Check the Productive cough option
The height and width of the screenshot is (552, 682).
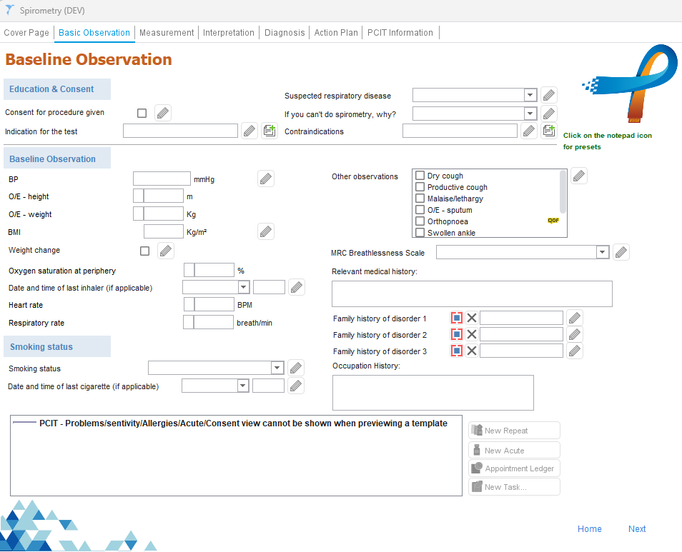(420, 187)
